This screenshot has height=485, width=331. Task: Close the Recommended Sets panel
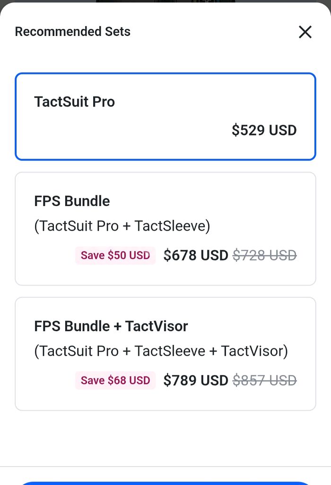305,32
